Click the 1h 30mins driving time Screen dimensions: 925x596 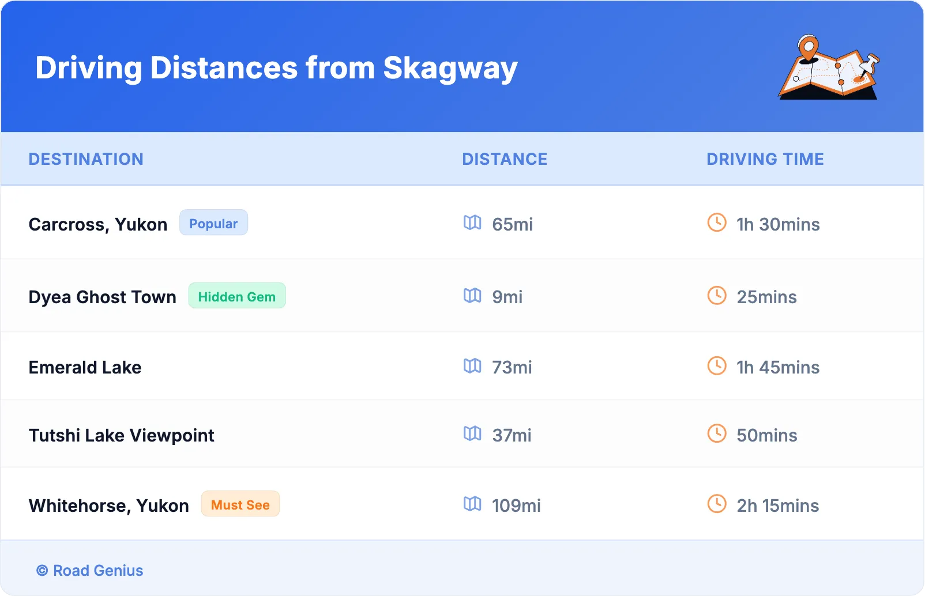tap(778, 224)
